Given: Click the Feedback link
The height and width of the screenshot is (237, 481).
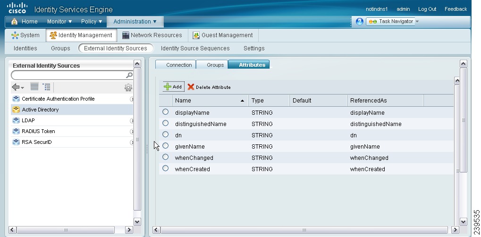Looking at the screenshot, I should 456,9.
